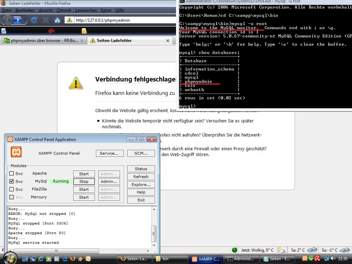
Task: Click the XAMPP log scroll-down arrow
Action: point(154,245)
